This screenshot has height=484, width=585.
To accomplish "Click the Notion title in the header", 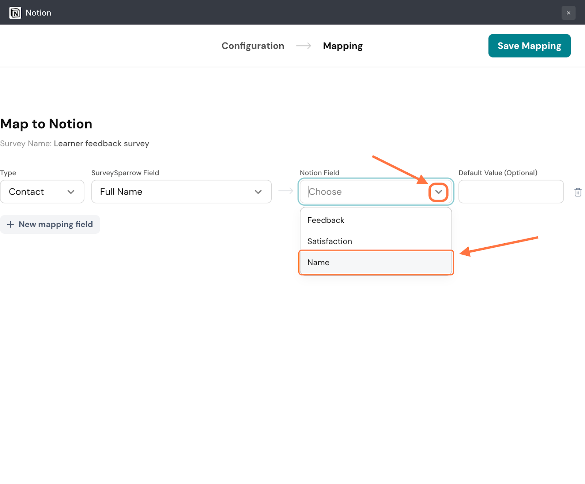I will (x=38, y=13).
